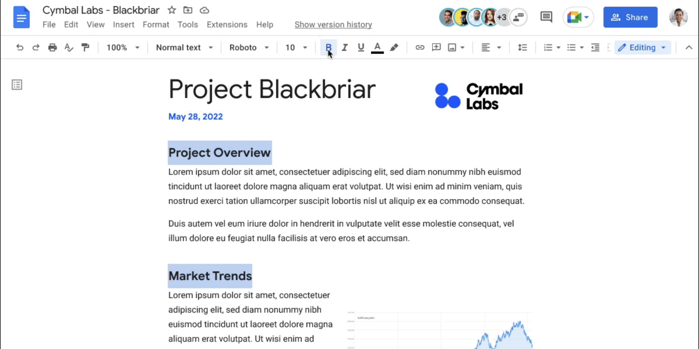Toggle document outline panel

pos(17,85)
